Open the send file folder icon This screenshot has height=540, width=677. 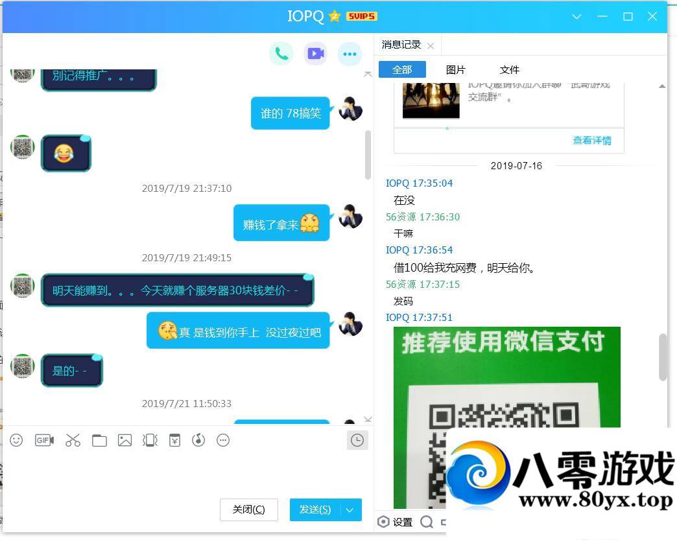(99, 440)
